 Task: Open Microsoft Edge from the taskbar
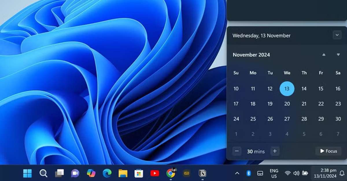point(107,173)
